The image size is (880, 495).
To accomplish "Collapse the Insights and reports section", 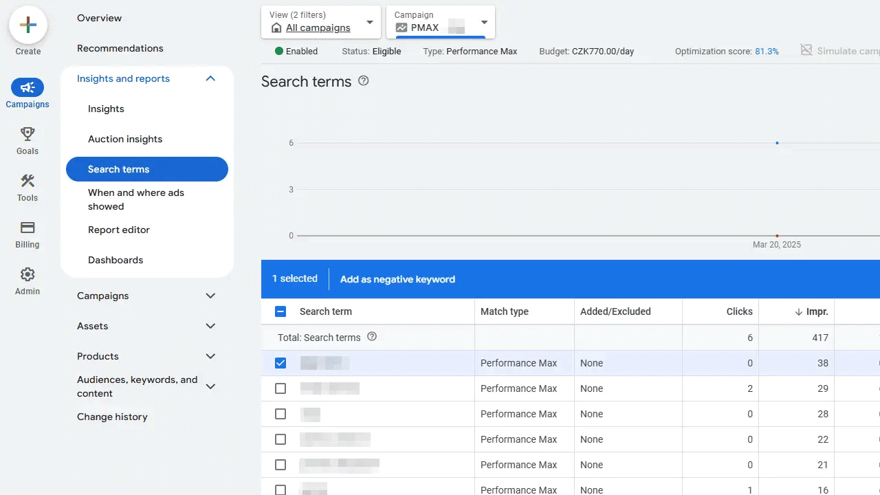I will [x=210, y=78].
